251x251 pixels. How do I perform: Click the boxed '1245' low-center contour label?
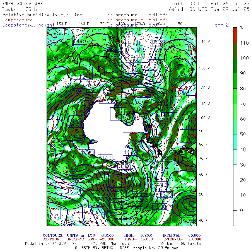pos(179,72)
